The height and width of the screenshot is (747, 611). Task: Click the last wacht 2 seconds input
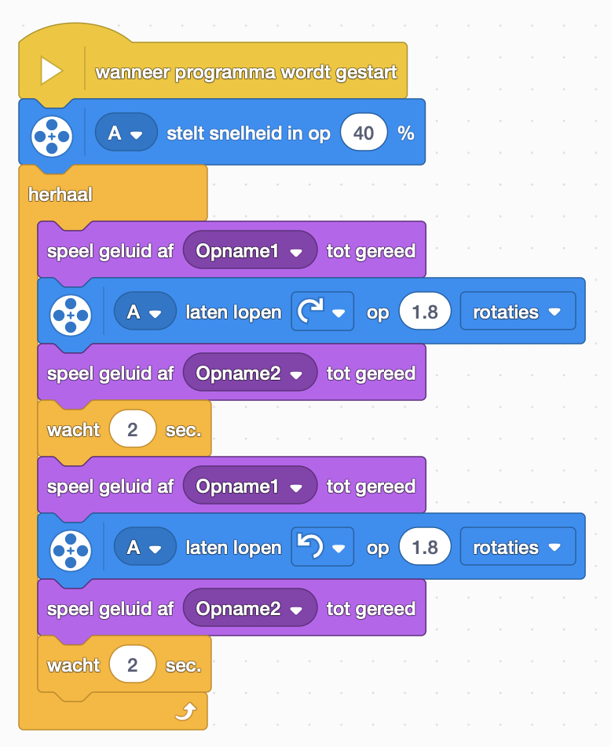[x=133, y=664]
